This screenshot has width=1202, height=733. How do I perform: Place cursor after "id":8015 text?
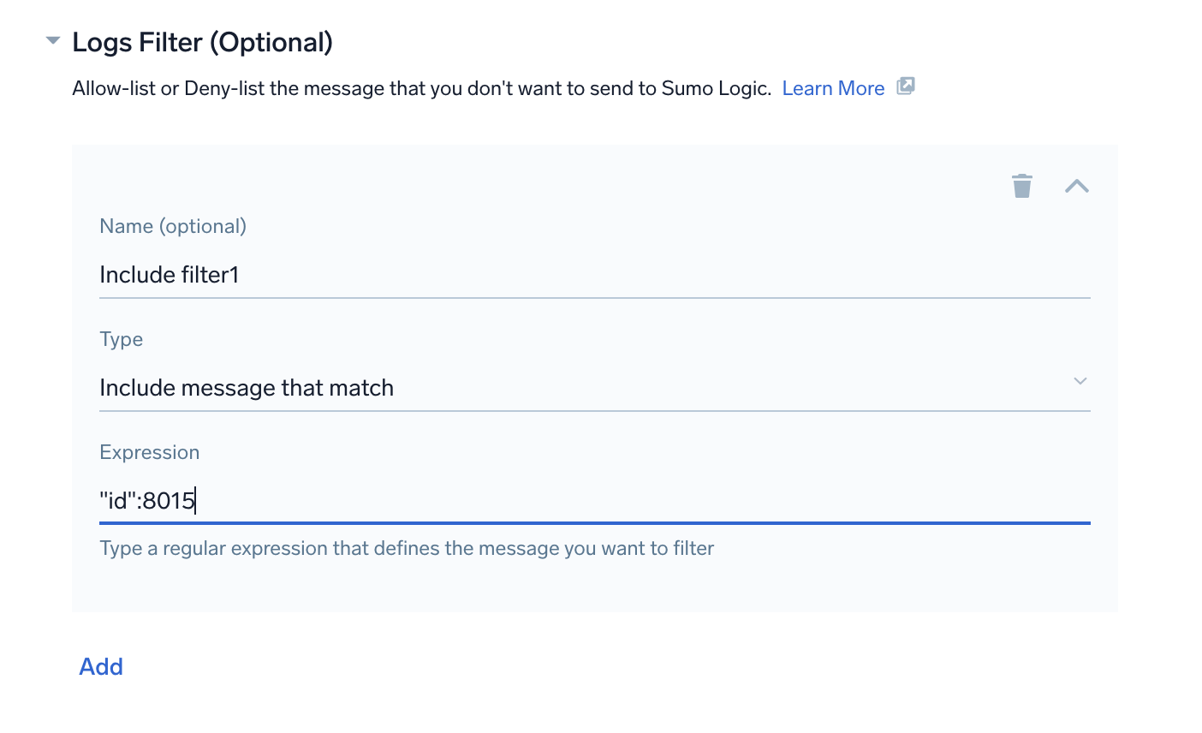click(196, 500)
